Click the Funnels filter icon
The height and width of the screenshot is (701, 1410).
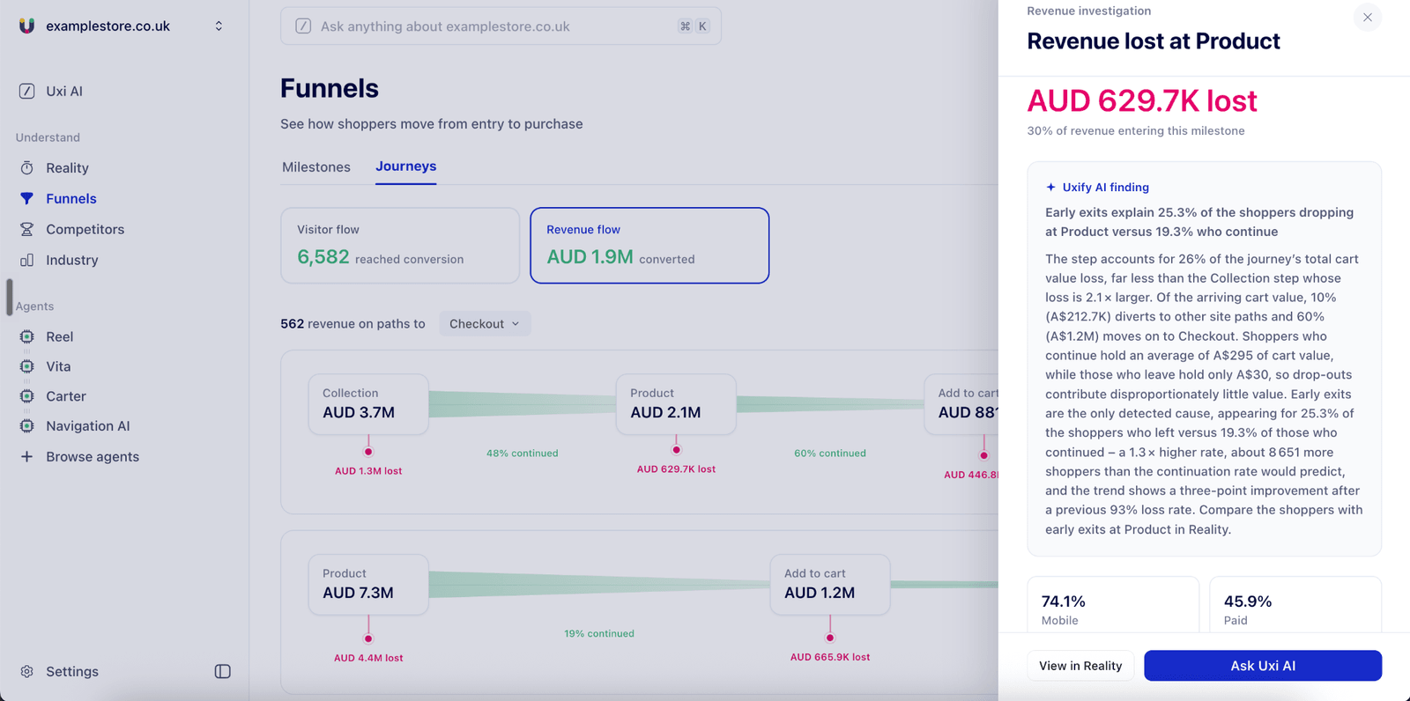tap(27, 198)
